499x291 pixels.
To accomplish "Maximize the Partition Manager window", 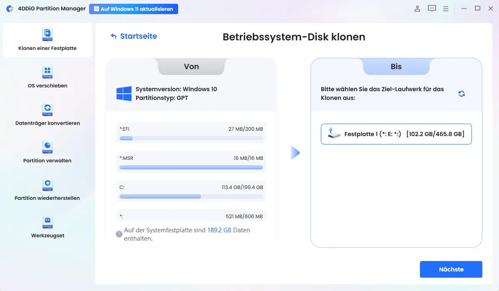I will [477, 9].
